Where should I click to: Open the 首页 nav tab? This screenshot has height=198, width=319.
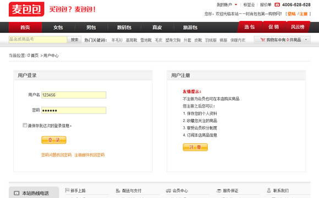tap(25, 27)
